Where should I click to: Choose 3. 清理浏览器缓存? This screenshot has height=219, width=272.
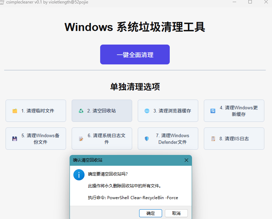pyautogui.click(x=168, y=111)
